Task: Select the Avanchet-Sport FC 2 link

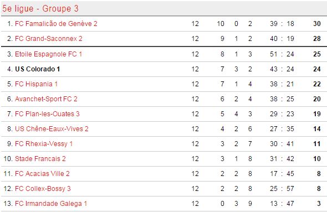Action: [x=46, y=99]
